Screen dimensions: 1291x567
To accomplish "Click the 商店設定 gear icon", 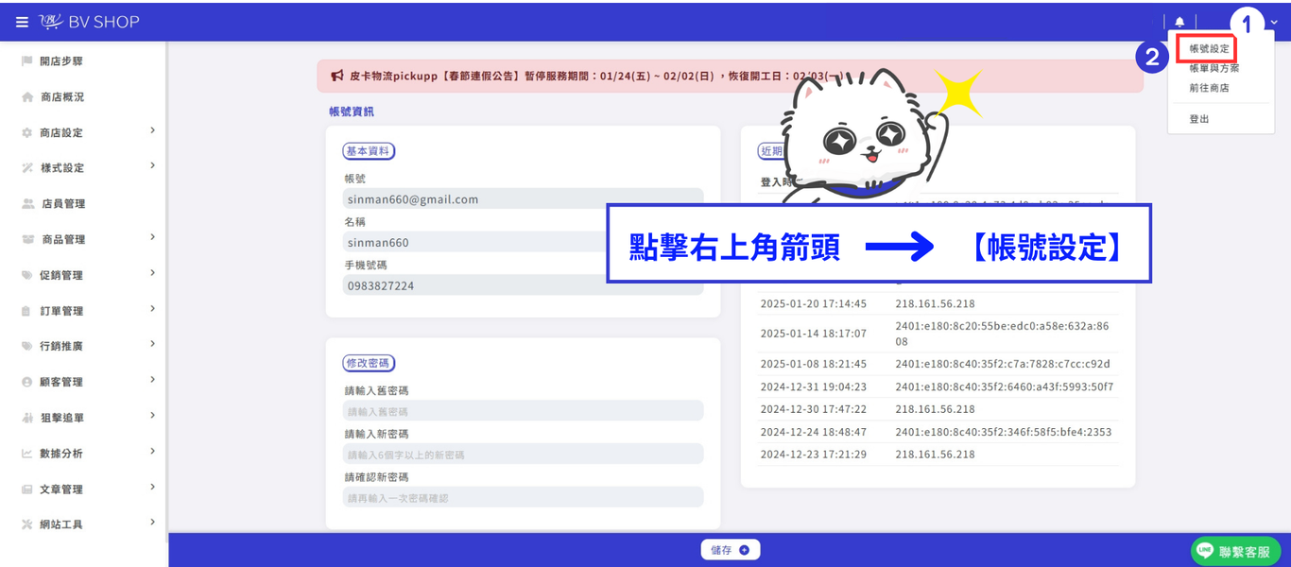I will point(27,133).
